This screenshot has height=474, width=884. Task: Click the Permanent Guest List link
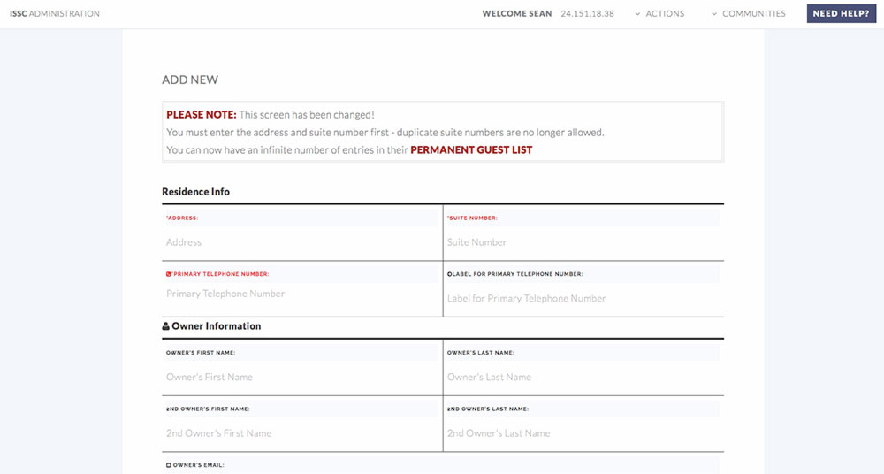[471, 150]
